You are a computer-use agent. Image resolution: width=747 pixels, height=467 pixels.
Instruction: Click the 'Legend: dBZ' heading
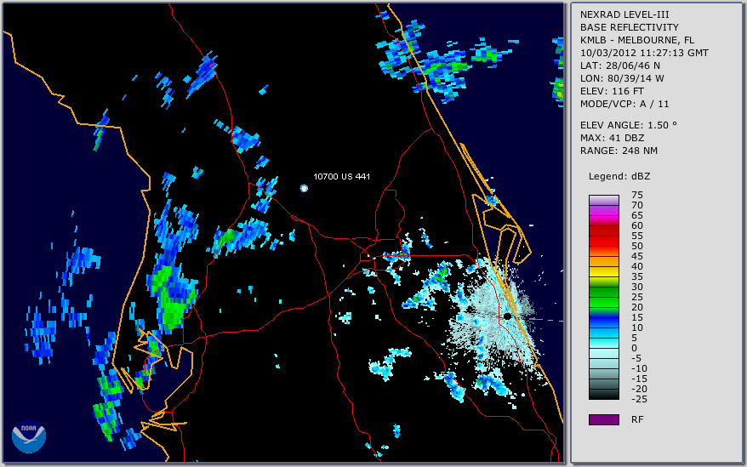point(619,176)
